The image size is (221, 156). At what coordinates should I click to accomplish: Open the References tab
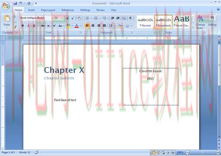point(68,10)
